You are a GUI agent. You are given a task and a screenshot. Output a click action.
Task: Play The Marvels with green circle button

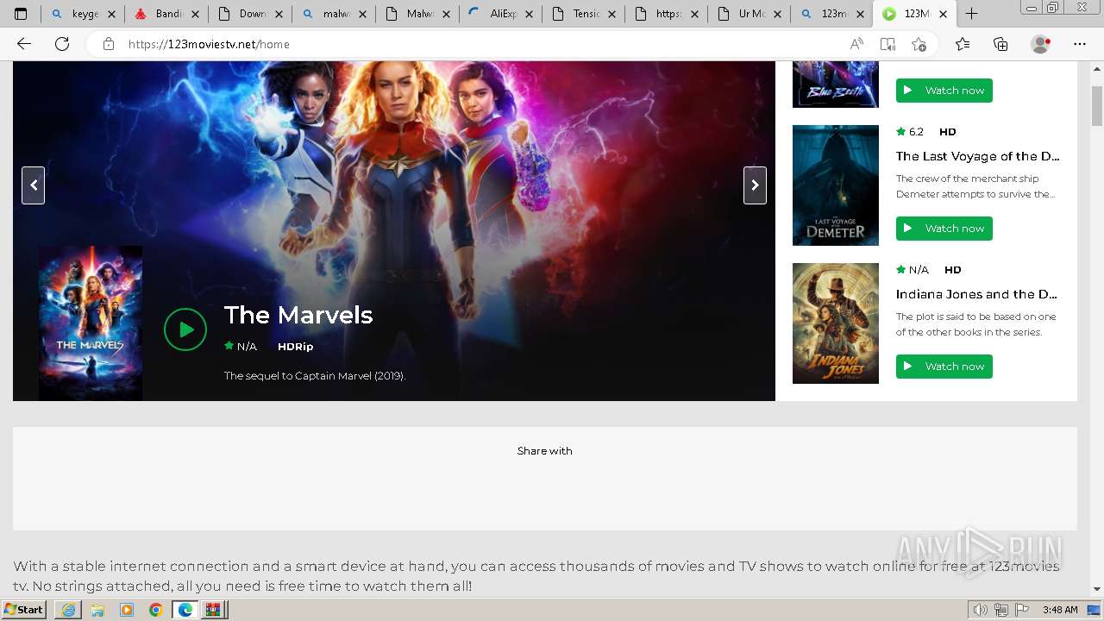tap(185, 329)
